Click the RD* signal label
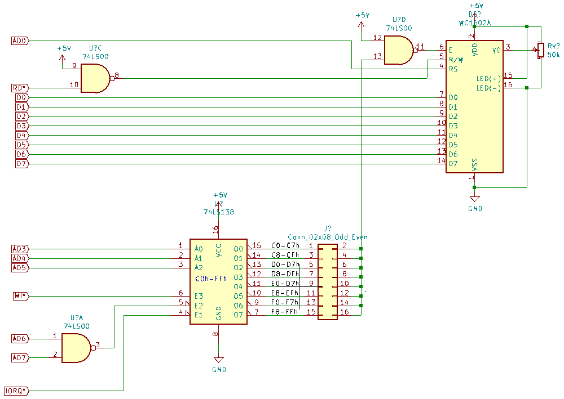Viewport: 564px width, 399px height. [20, 88]
